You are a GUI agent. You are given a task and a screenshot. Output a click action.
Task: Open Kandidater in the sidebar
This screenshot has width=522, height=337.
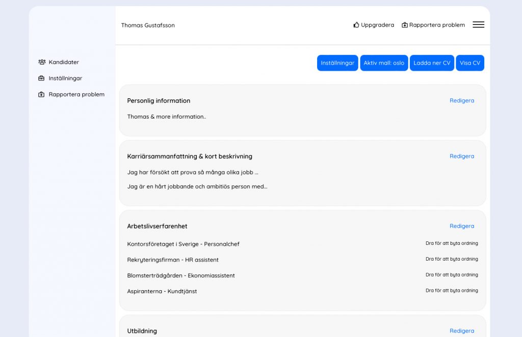(64, 62)
